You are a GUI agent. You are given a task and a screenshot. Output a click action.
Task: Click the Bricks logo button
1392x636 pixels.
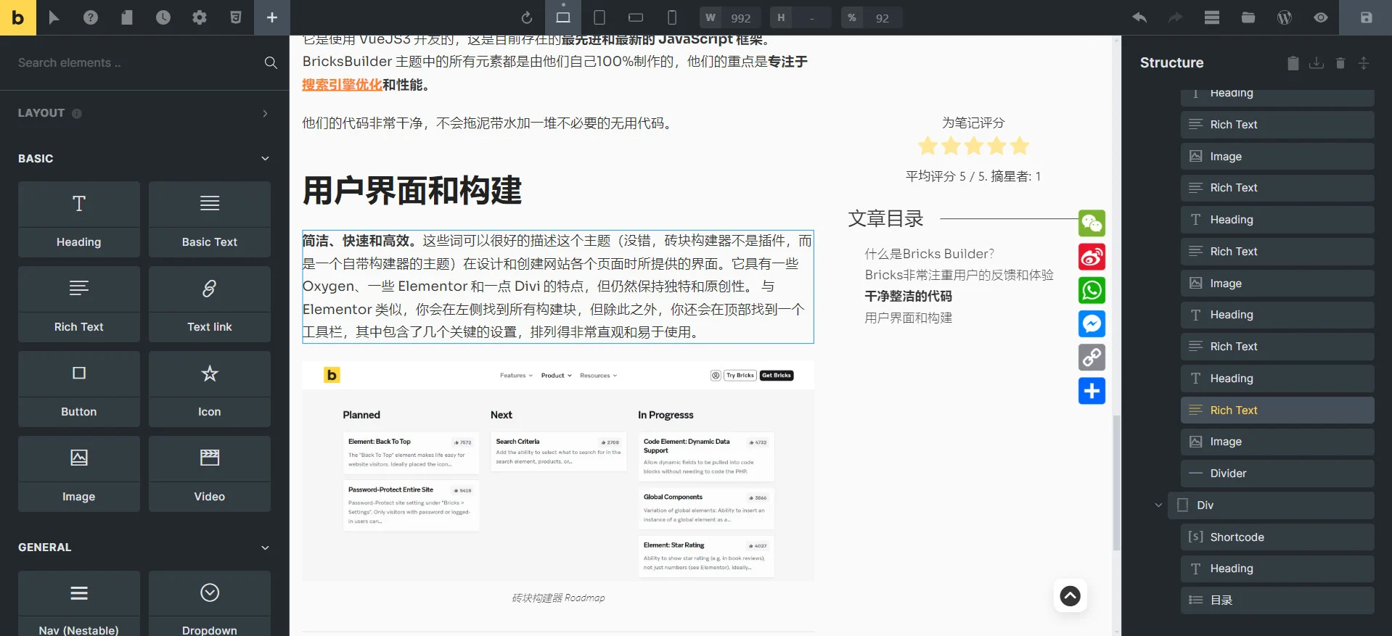[x=18, y=17]
